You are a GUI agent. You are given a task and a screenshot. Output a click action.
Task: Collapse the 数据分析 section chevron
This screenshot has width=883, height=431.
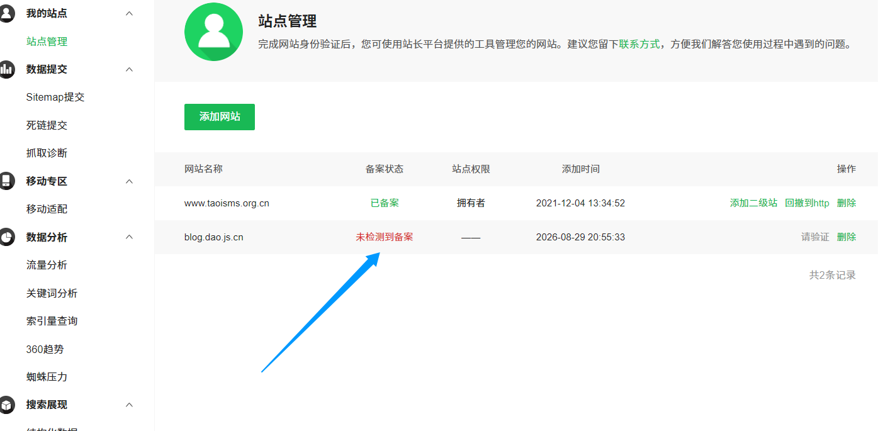point(130,237)
